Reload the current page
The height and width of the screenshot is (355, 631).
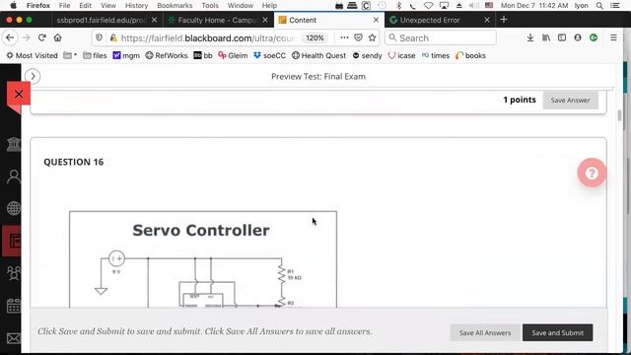tap(41, 37)
